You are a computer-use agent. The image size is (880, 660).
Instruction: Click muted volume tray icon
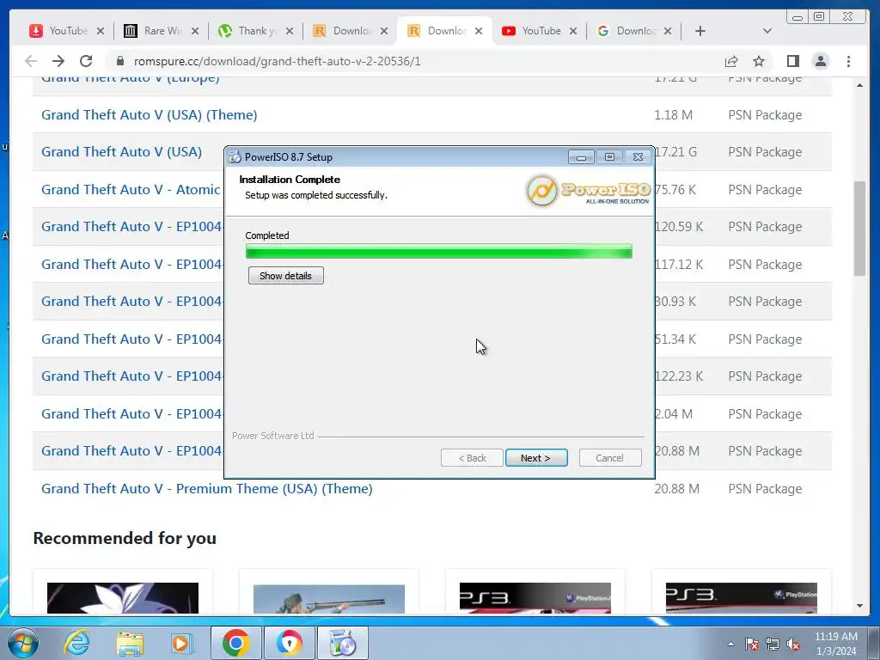793,644
